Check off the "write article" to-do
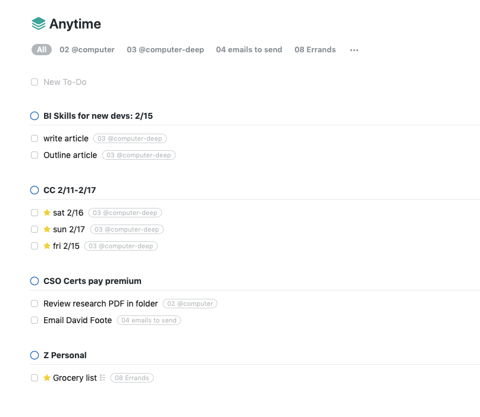Screen dimensions: 480x417 click(34, 138)
